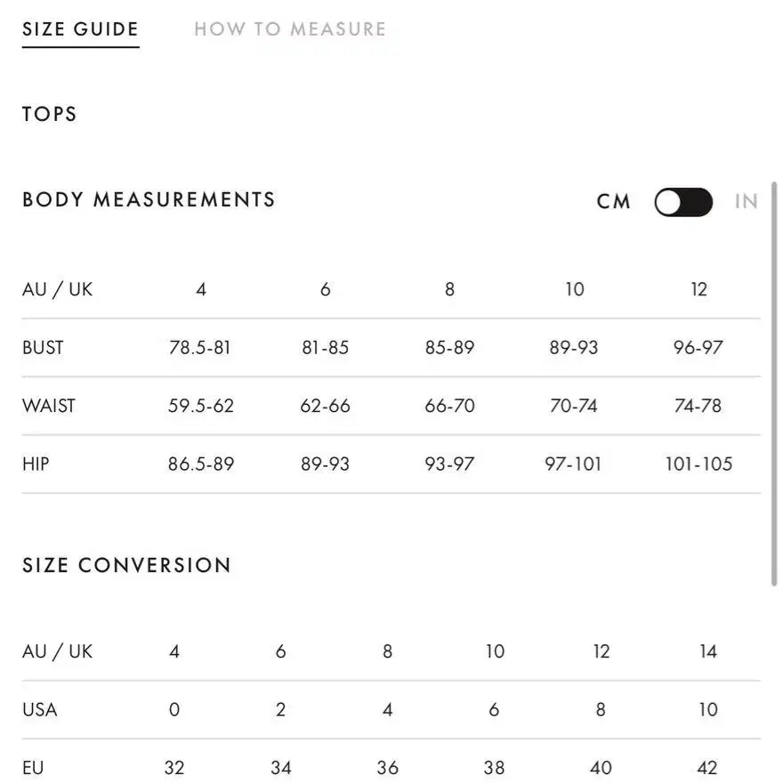Click bust measurement 96-97 for size 12
Viewport: 783px width, 783px height.
tap(698, 347)
